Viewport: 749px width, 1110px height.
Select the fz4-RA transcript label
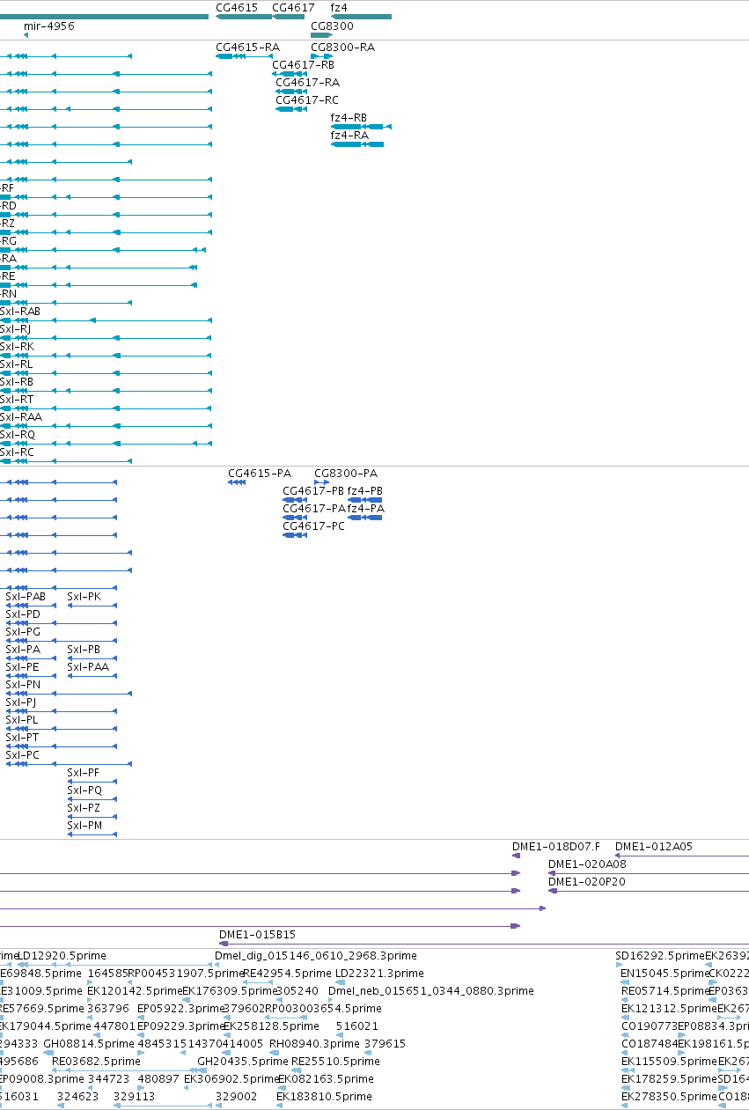[349, 135]
